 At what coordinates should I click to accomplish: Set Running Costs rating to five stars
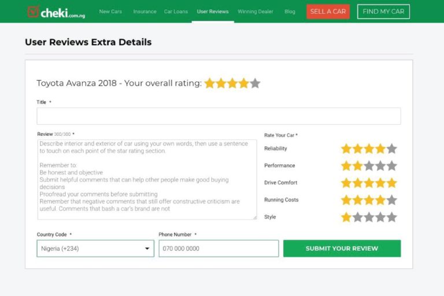coord(391,200)
